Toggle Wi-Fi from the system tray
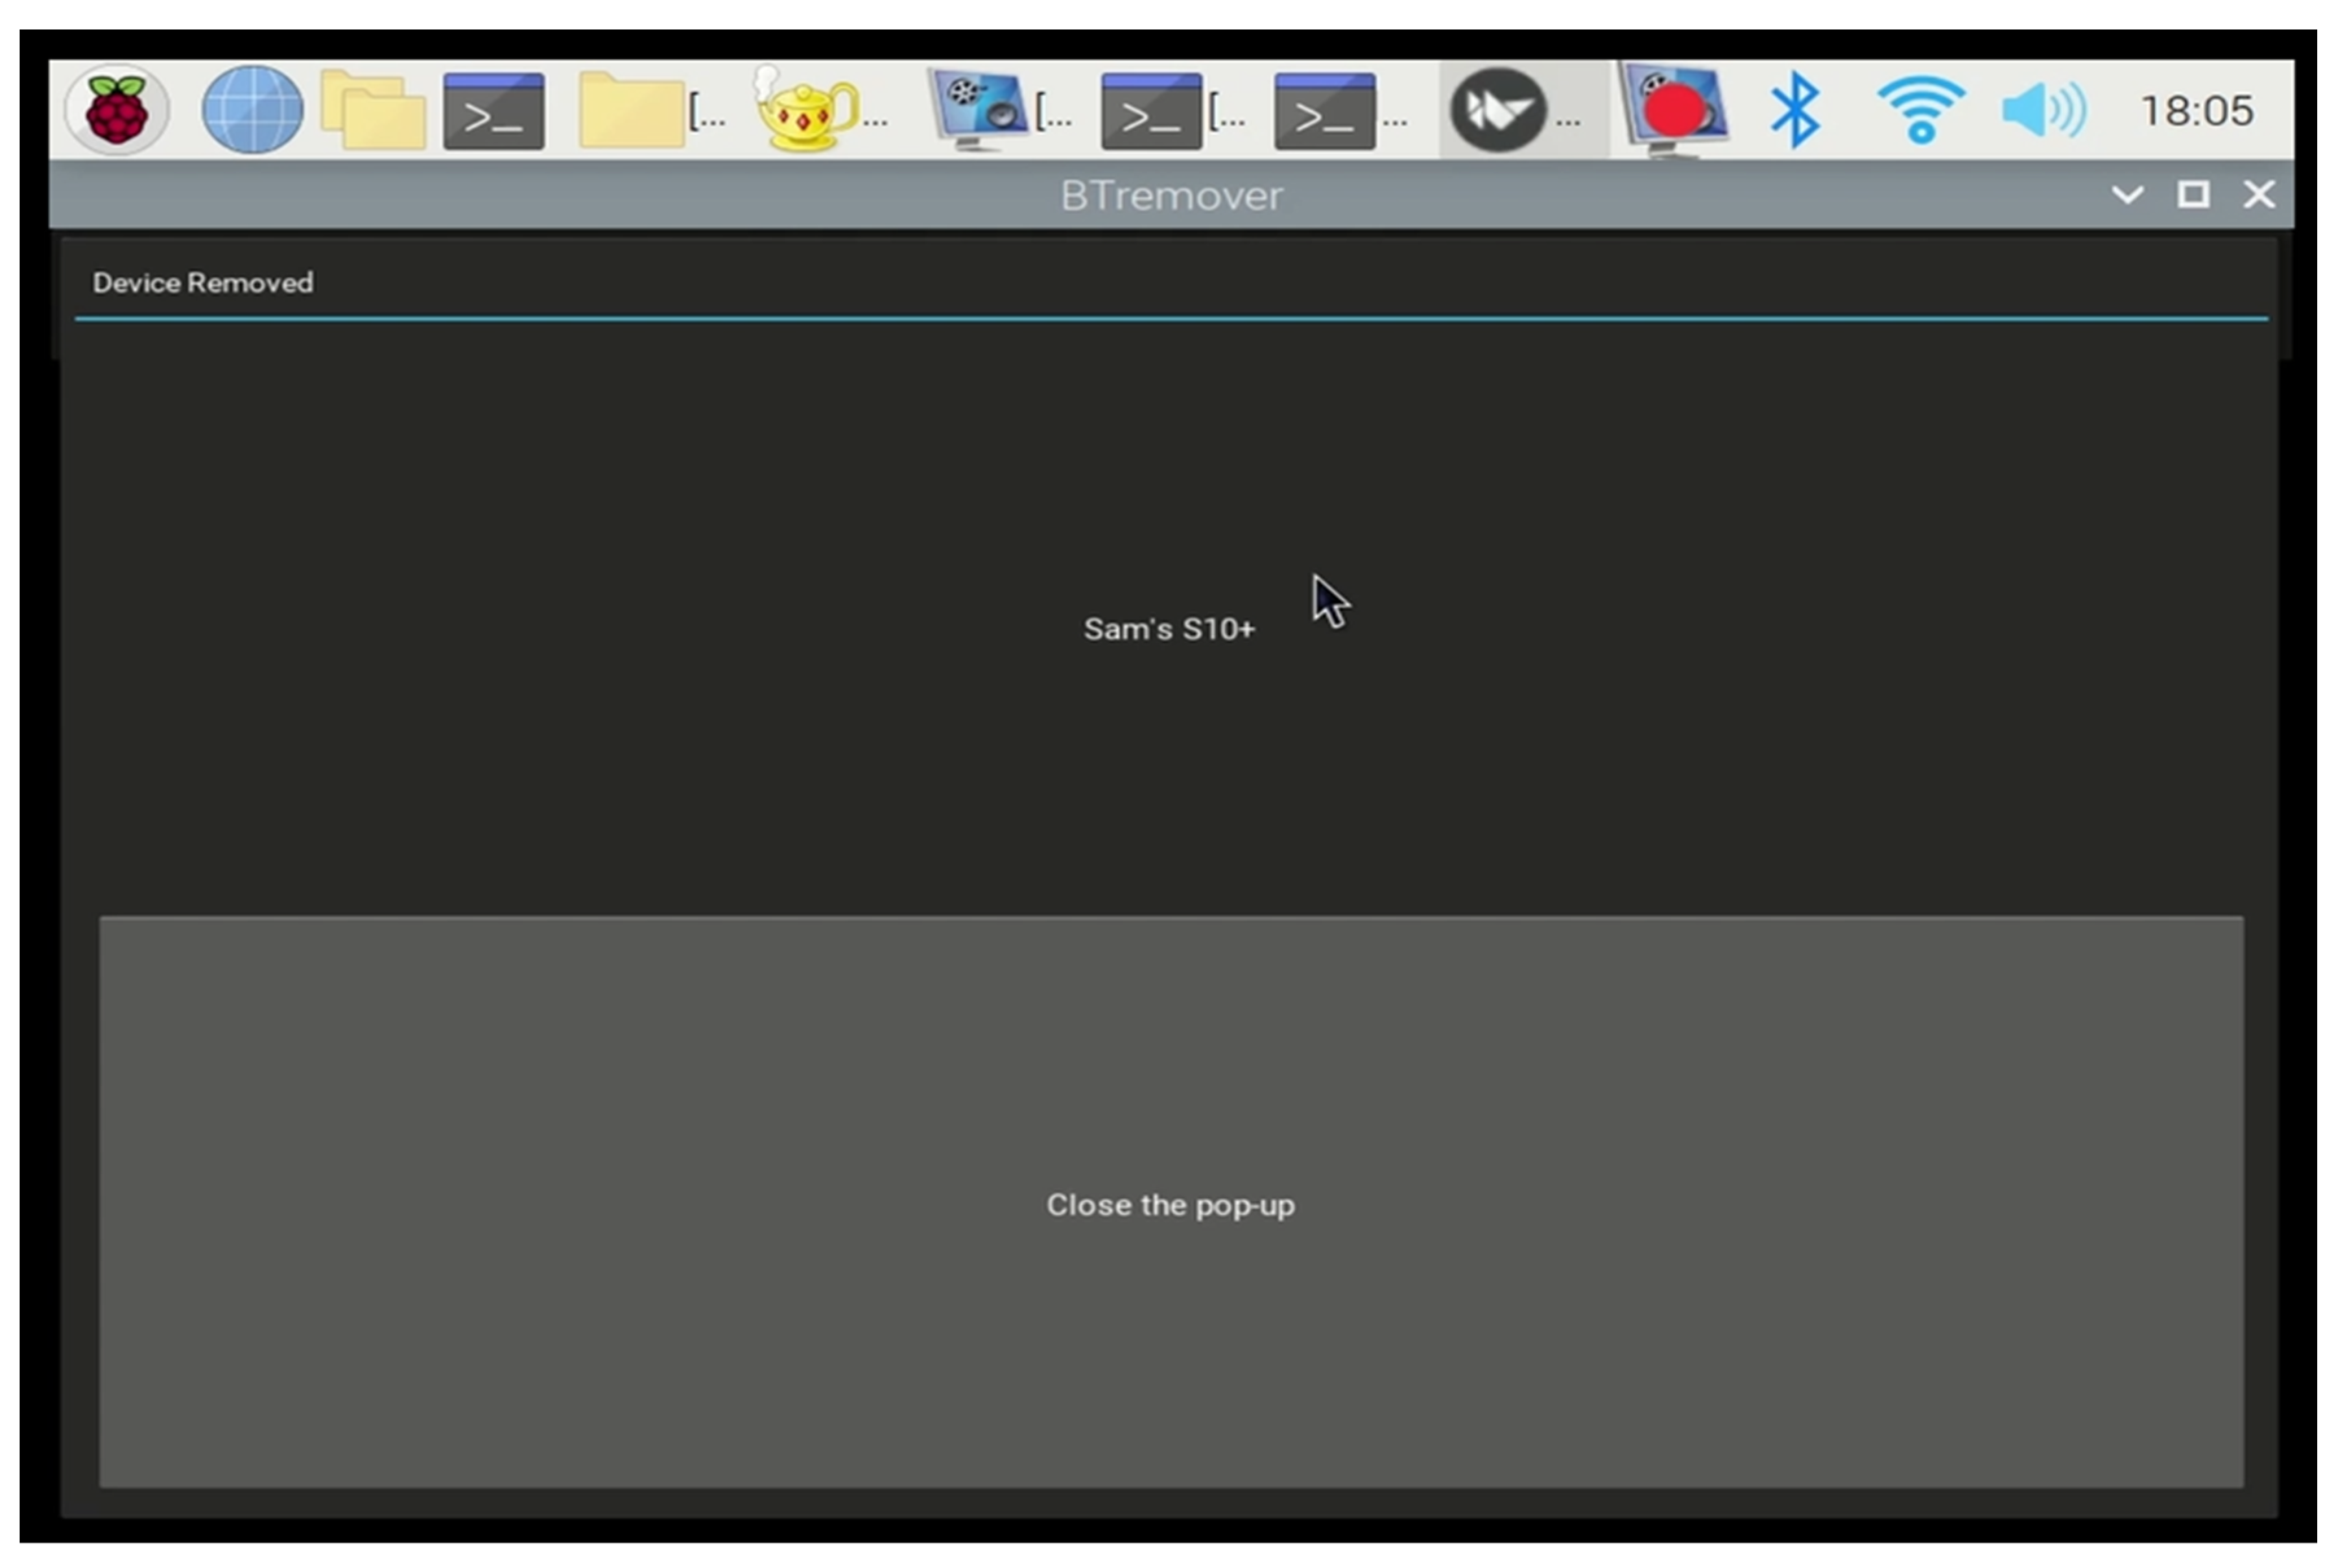 1920,110
